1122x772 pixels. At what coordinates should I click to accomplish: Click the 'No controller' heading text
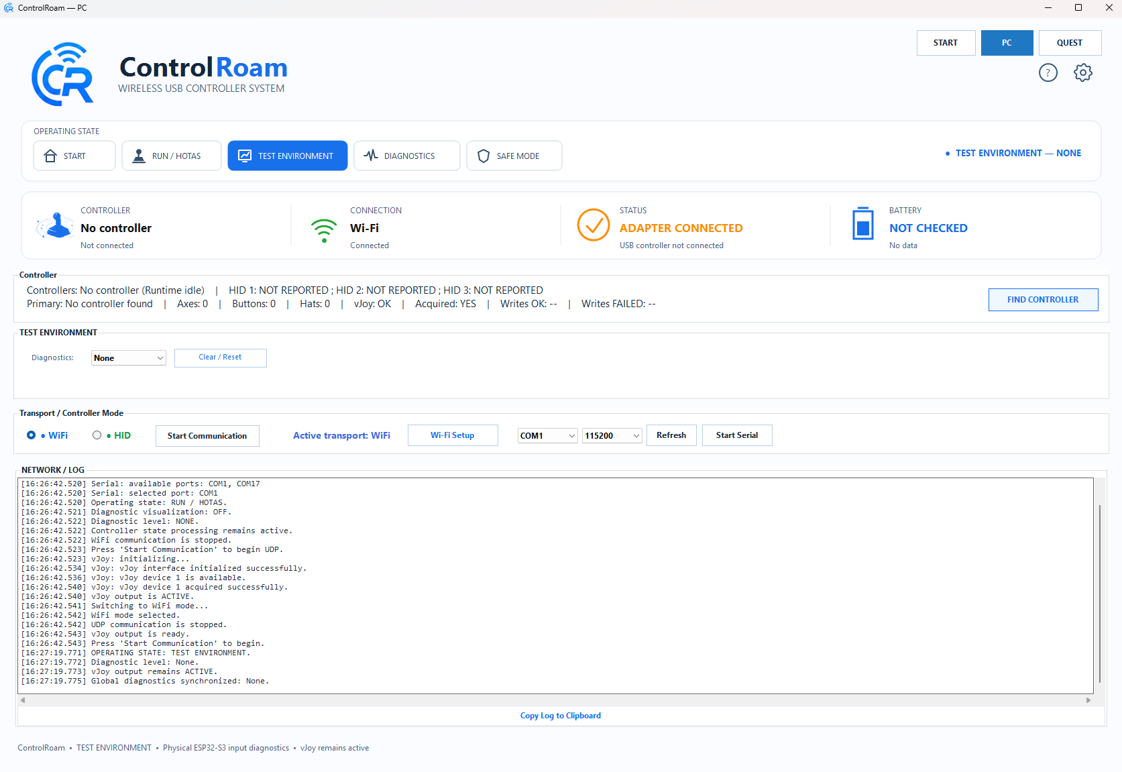pos(116,228)
